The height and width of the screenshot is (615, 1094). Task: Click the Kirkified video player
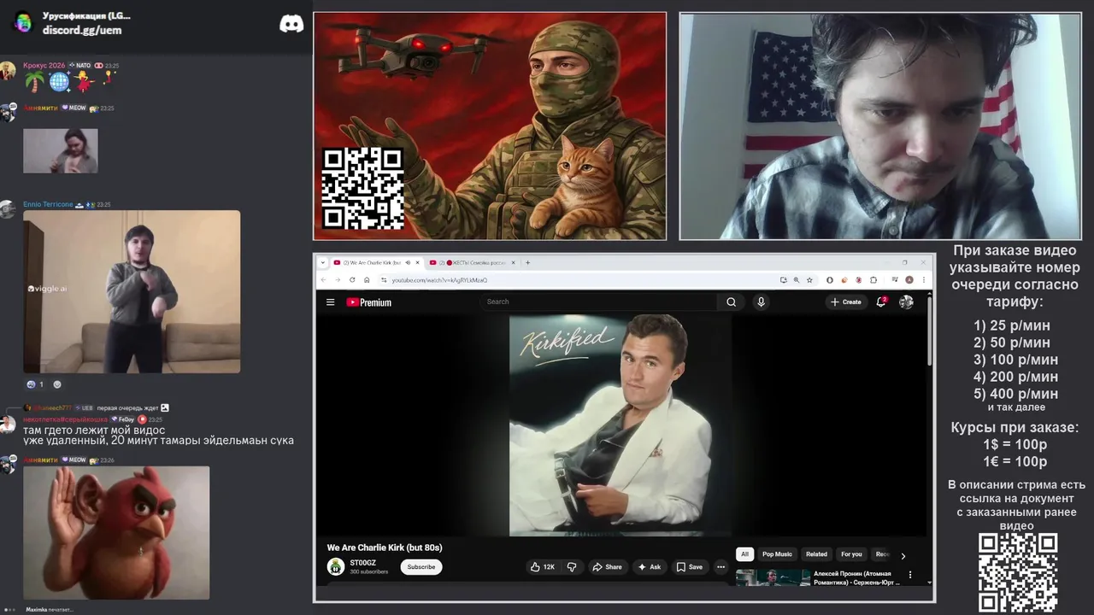[x=621, y=425]
